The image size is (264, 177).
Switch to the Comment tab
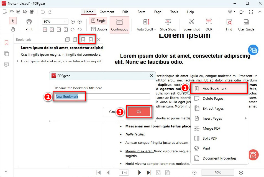(x=107, y=12)
